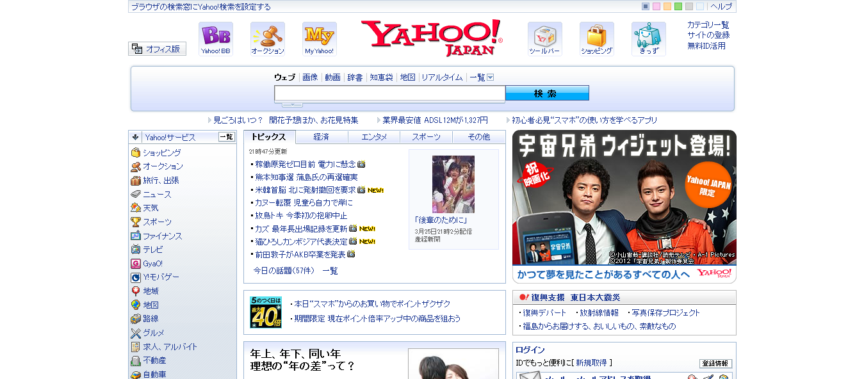The image size is (864, 379).
Task: Open the My Yahoo! icon
Action: tap(320, 39)
